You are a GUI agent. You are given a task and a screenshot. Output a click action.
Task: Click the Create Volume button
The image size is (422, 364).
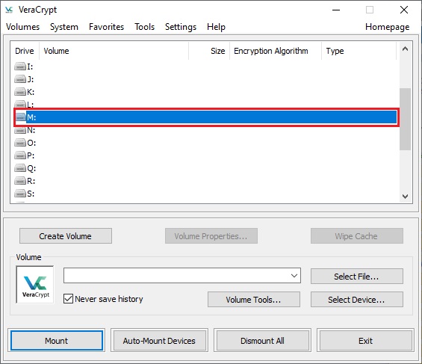(66, 236)
